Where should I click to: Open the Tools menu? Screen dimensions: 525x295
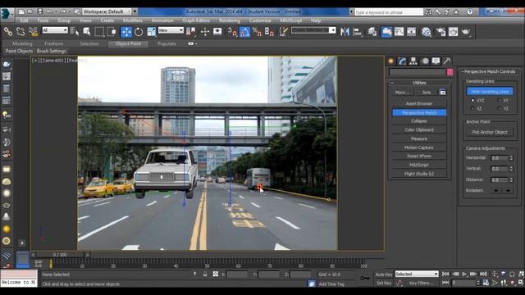pyautogui.click(x=43, y=20)
